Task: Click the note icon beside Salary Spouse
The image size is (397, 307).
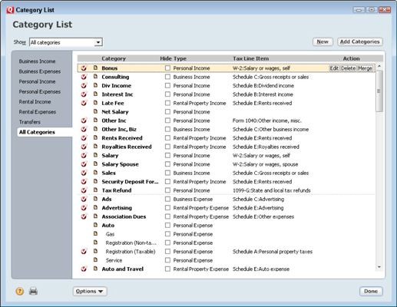Action: tap(95, 163)
